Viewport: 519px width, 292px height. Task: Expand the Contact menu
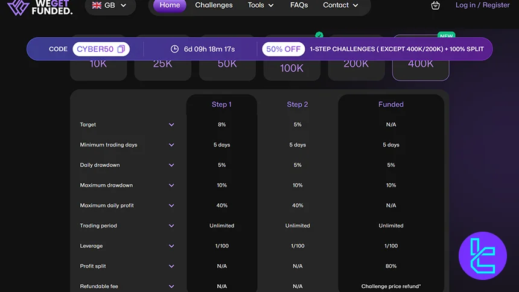[340, 5]
